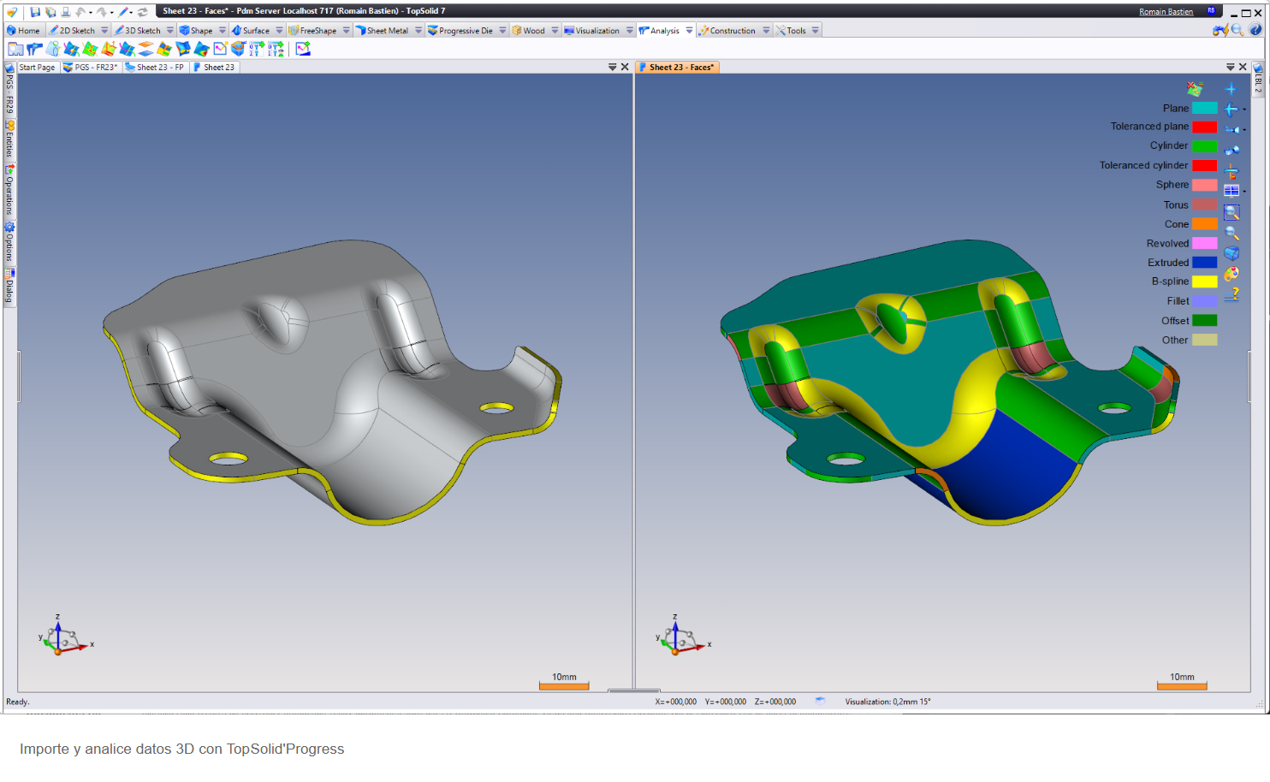Open the color palette rendering icon

click(x=1231, y=274)
